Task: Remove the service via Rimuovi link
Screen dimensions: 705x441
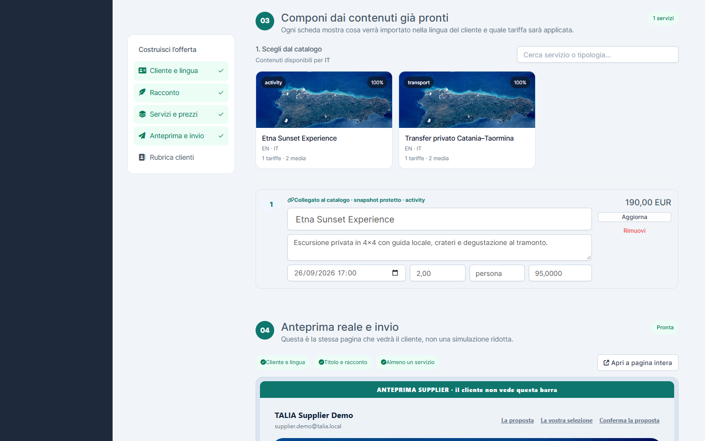Action: coord(634,231)
